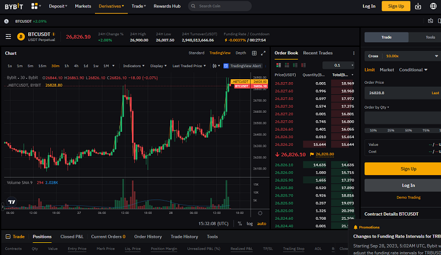Click the funding rate lightning icon
The height and width of the screenshot is (255, 441).
click(226, 40)
